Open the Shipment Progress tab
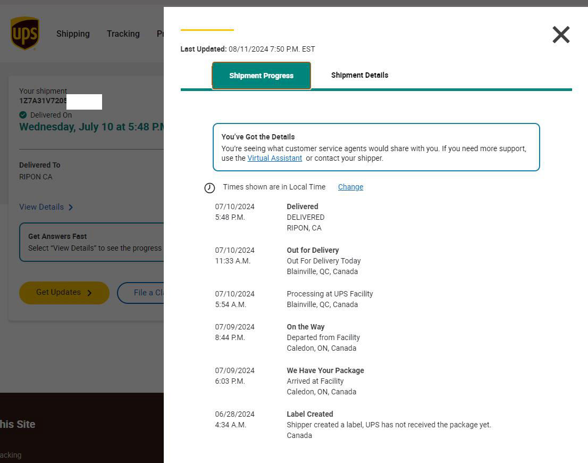The width and height of the screenshot is (588, 463). [x=262, y=76]
